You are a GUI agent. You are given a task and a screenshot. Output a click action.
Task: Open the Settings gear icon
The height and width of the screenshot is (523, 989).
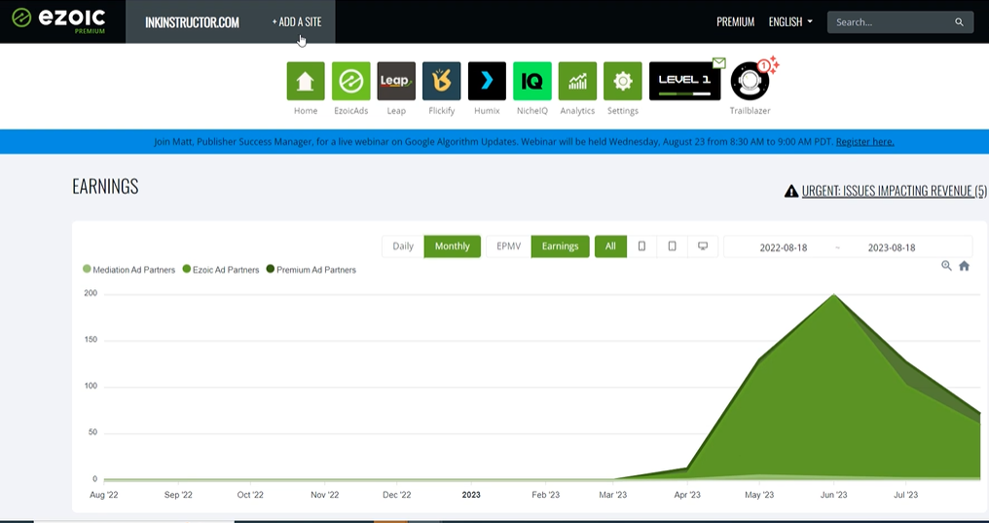(623, 82)
